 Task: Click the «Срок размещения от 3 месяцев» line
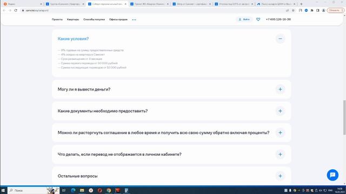click(80, 59)
